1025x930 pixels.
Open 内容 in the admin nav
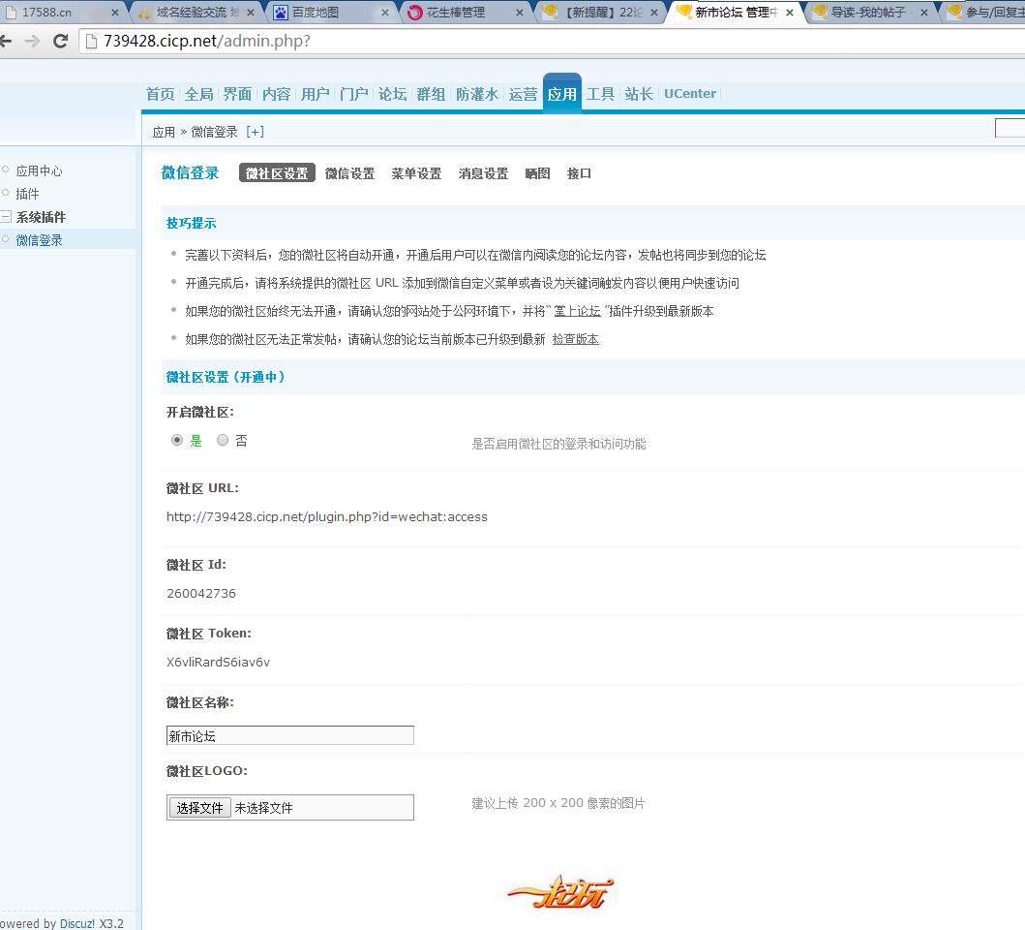[277, 94]
